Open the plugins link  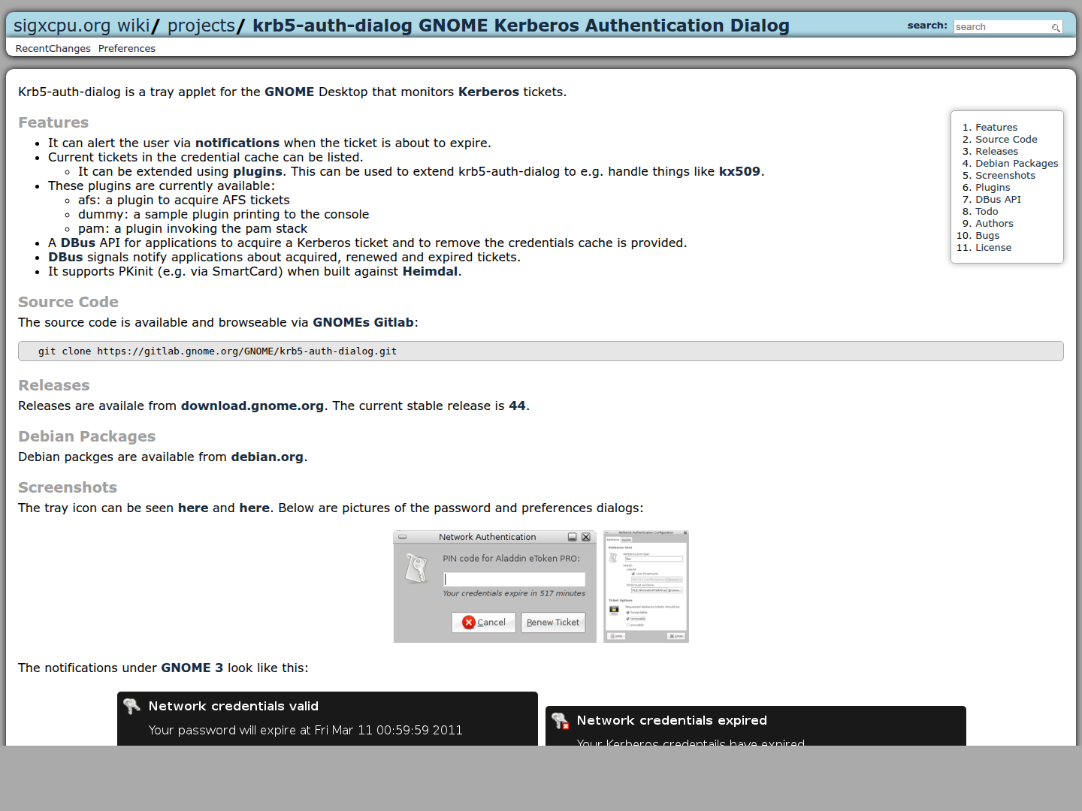point(258,171)
